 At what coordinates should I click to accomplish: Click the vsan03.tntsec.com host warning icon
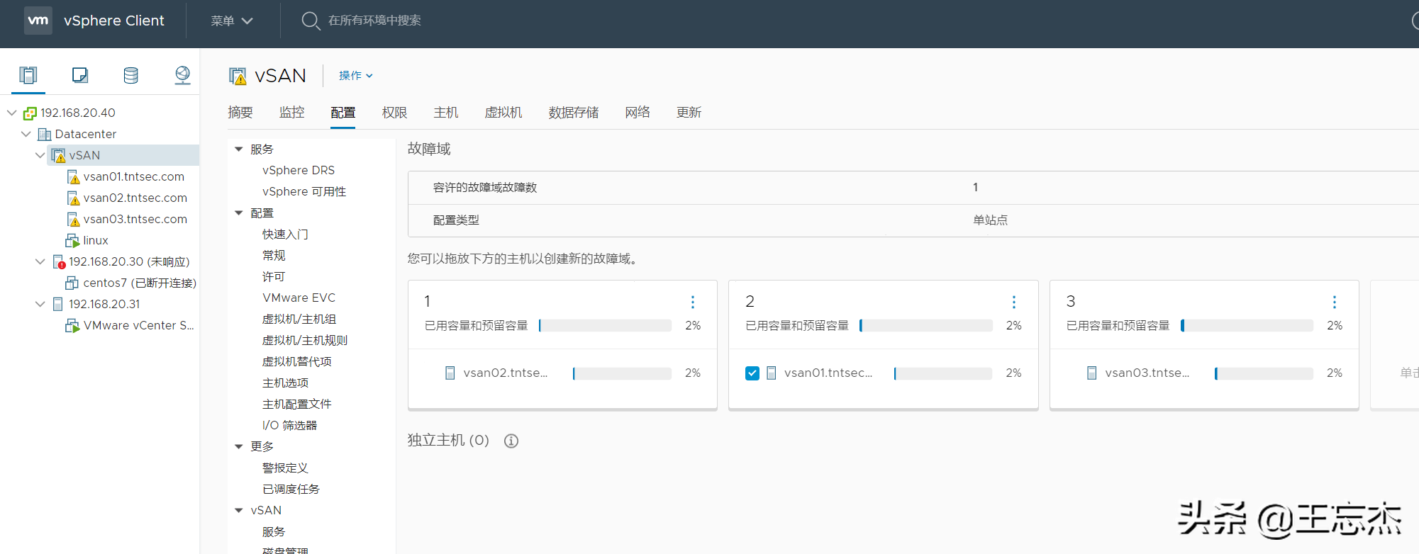pos(72,219)
